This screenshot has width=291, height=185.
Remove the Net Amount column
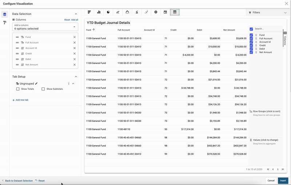coord(75,65)
